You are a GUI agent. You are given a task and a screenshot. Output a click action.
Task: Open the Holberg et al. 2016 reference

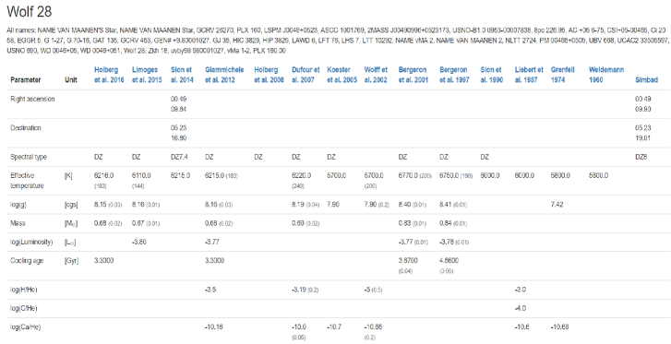tap(109, 75)
